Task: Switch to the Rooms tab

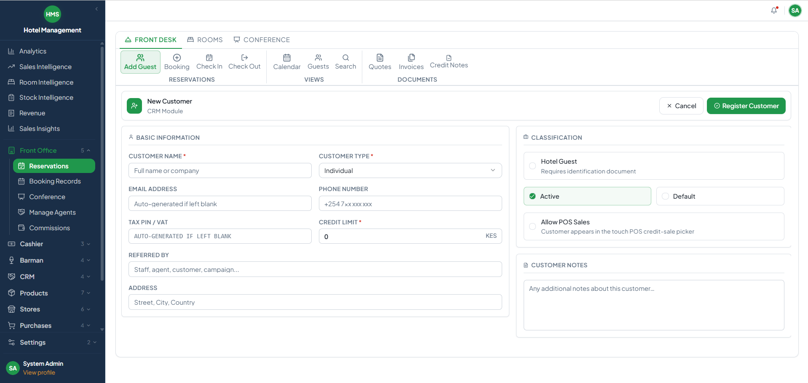Action: click(x=205, y=40)
